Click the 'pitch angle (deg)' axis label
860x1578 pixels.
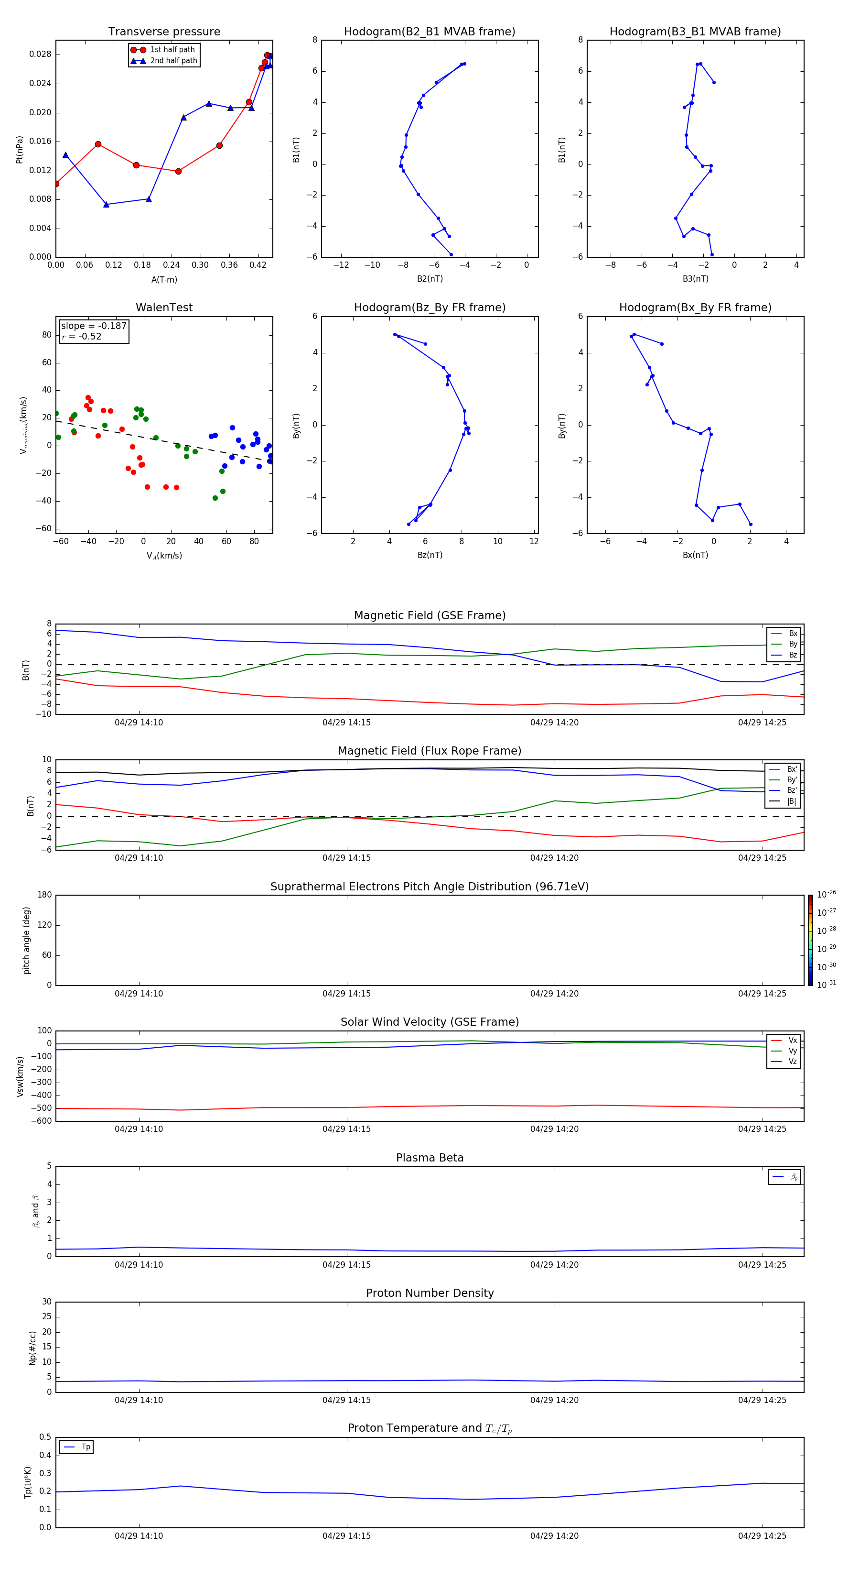click(26, 940)
